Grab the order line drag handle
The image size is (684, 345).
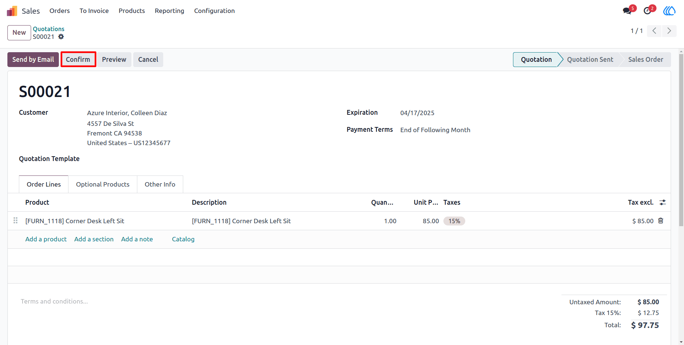click(16, 221)
